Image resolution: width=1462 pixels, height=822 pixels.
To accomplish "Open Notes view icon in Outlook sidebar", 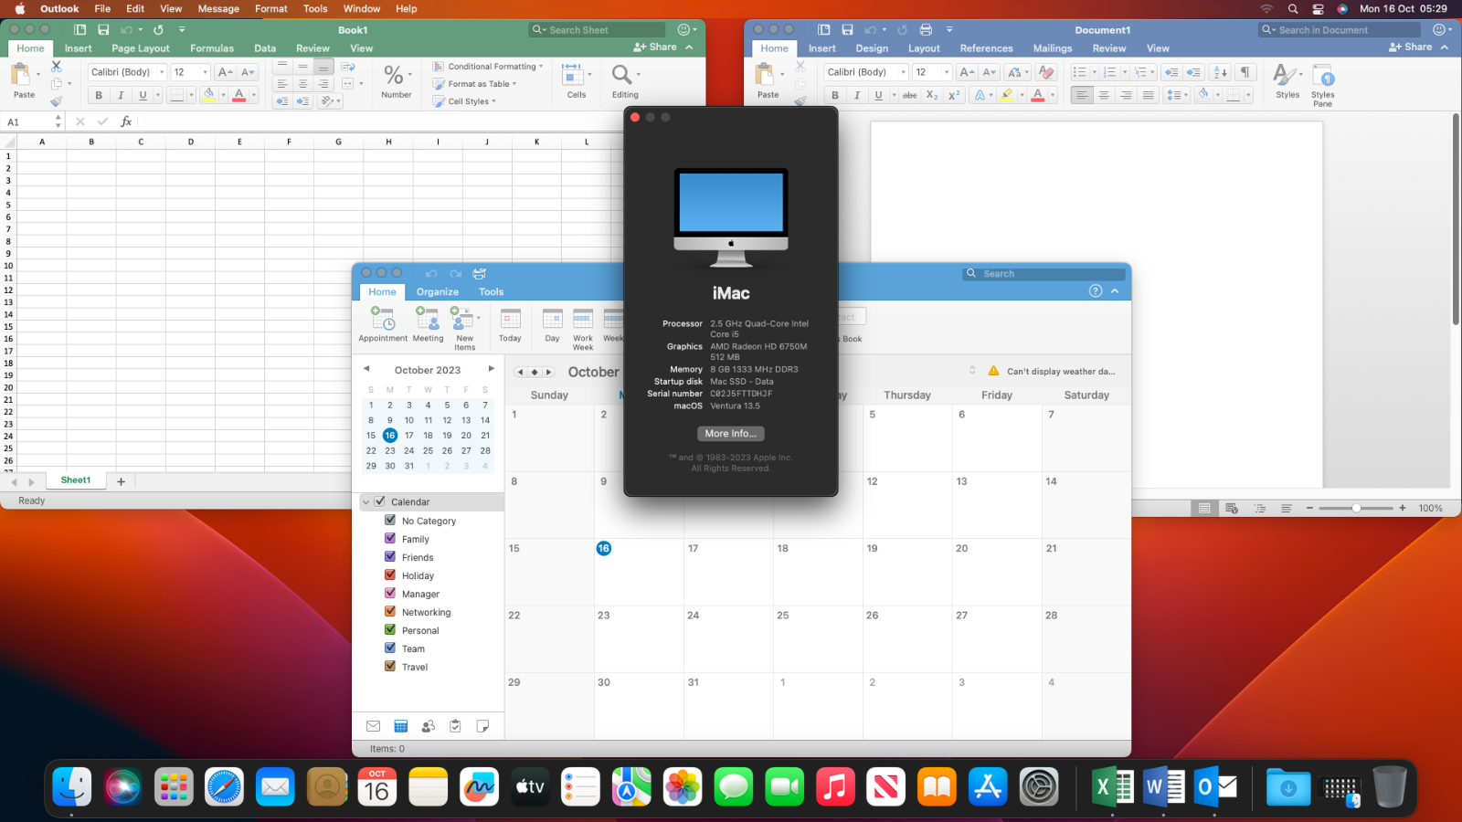I will pos(482,726).
